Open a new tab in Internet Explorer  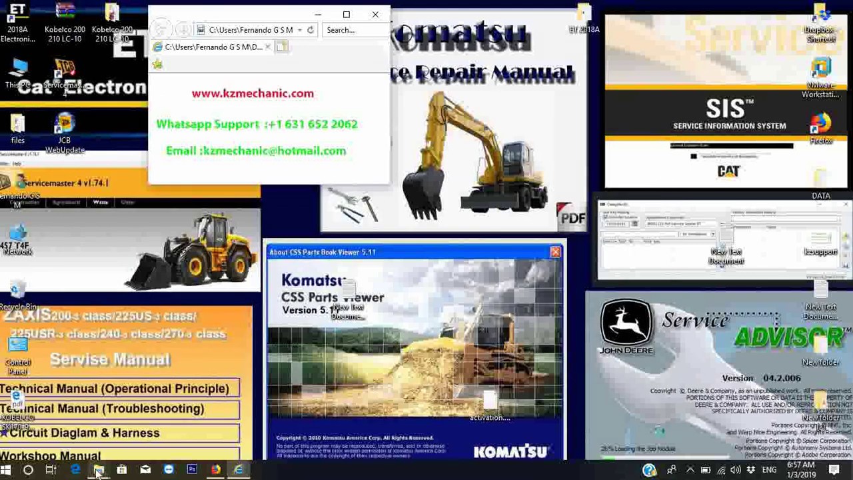(282, 47)
